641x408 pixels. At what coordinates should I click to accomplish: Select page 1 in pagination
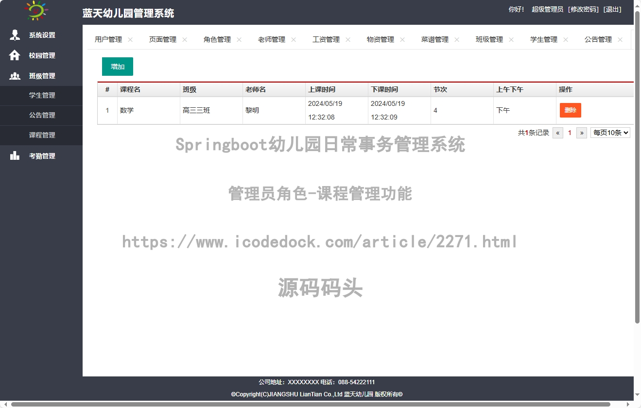(x=570, y=133)
